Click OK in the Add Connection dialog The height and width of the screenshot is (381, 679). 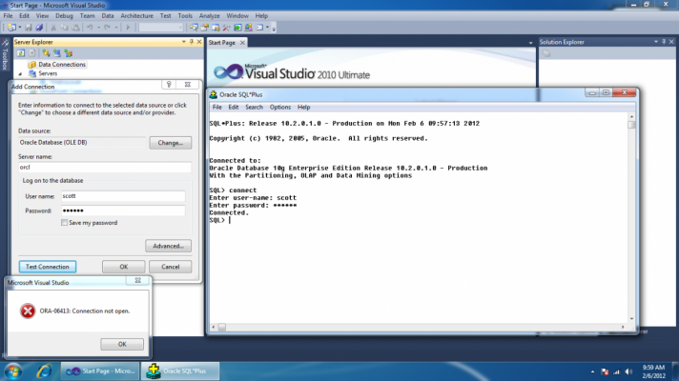pos(124,267)
